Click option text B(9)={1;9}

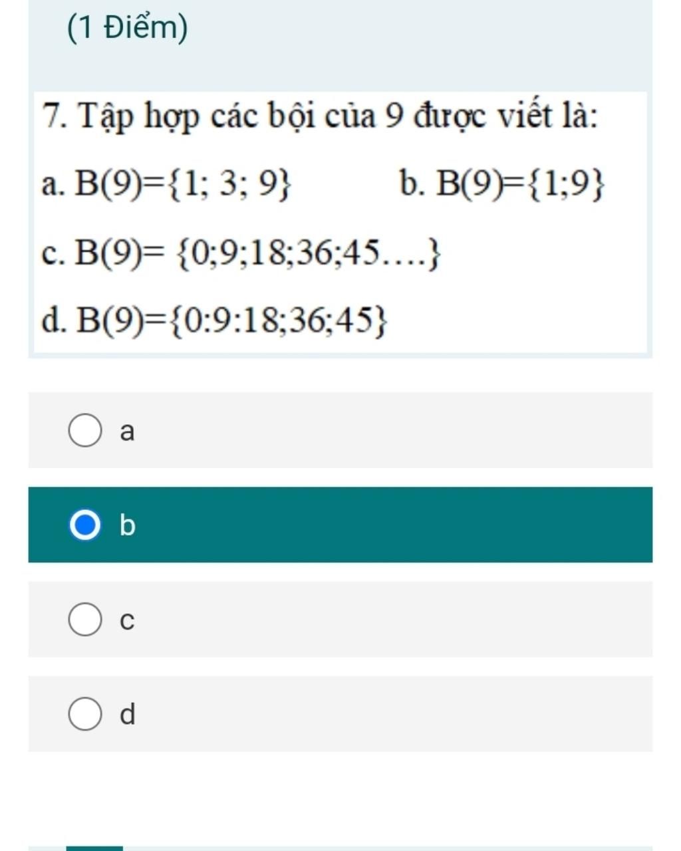(521, 184)
